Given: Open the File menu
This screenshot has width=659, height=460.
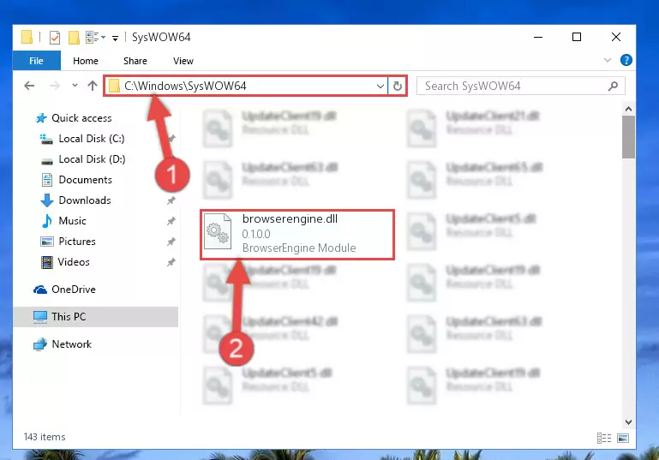Looking at the screenshot, I should [x=37, y=61].
